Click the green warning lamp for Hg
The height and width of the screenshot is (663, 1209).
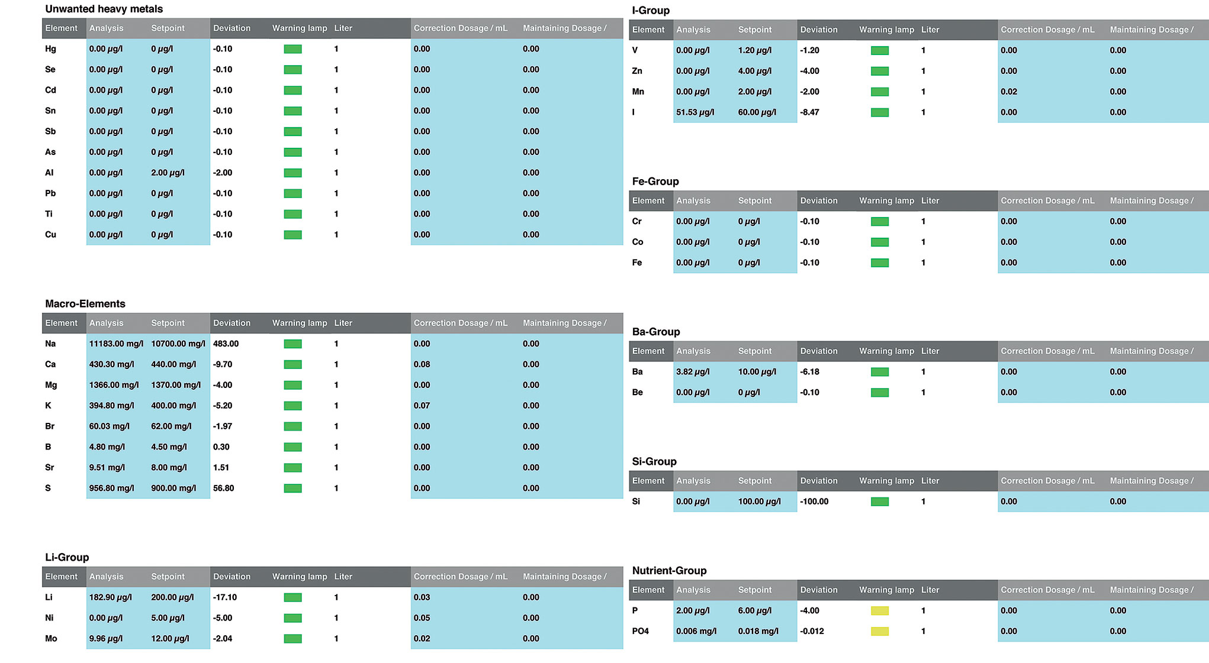tap(292, 49)
